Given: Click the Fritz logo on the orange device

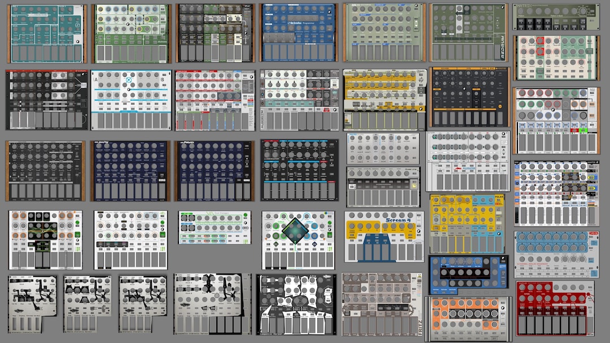Looking at the screenshot, I should (x=463, y=320).
